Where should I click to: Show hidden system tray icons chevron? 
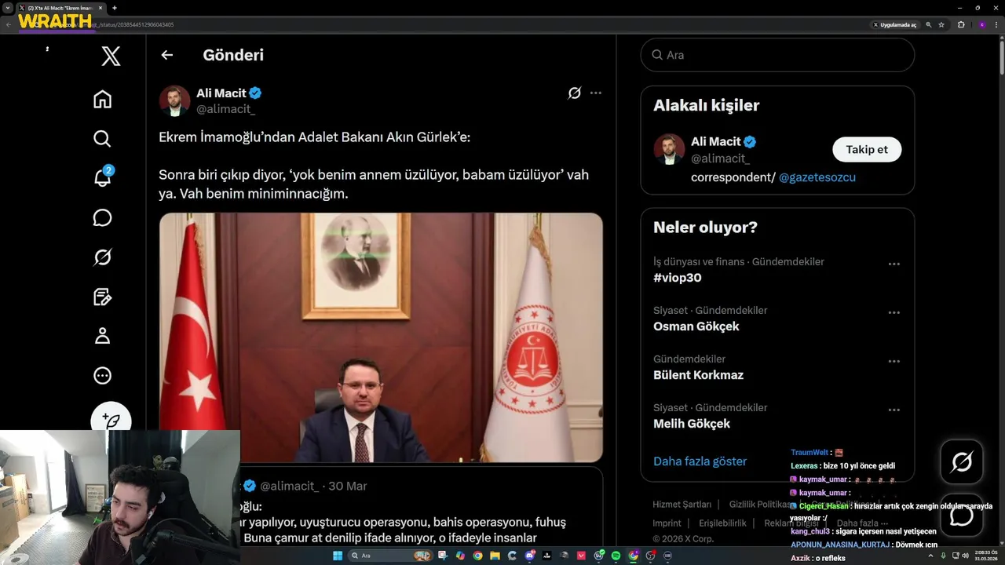(930, 556)
